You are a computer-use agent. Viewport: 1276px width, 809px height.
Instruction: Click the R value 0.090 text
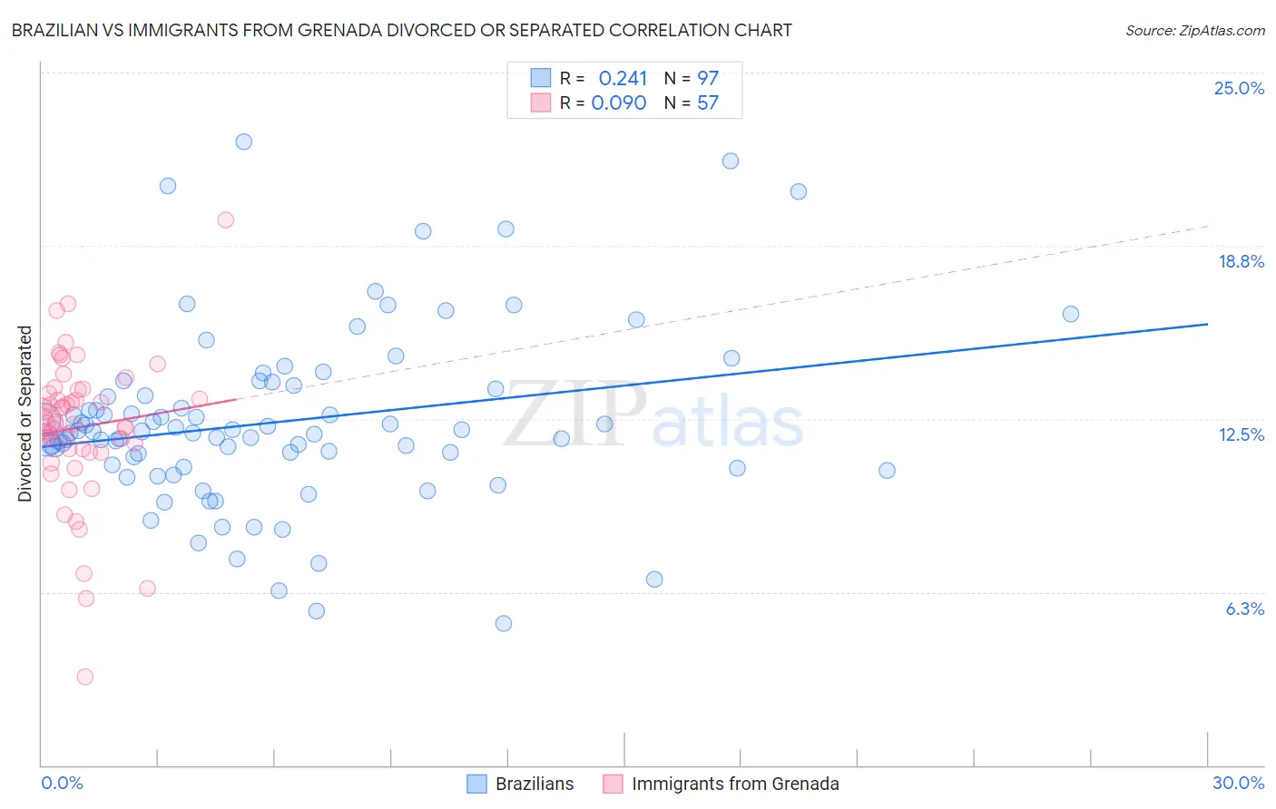tap(619, 102)
